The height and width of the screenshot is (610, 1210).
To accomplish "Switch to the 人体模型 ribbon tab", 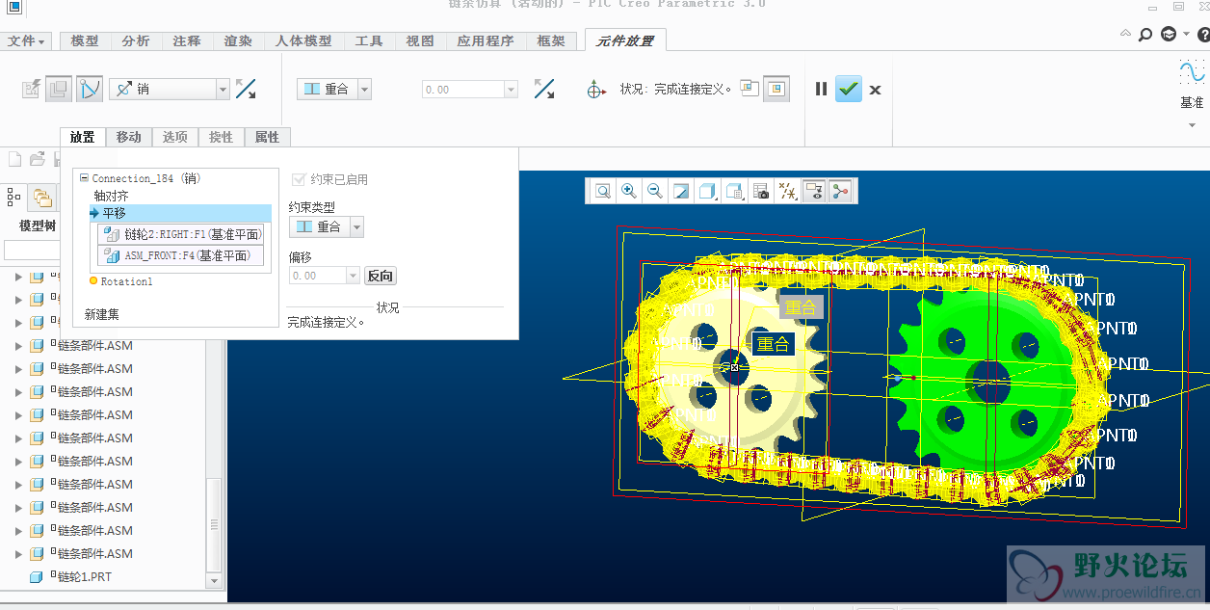I will (x=303, y=40).
